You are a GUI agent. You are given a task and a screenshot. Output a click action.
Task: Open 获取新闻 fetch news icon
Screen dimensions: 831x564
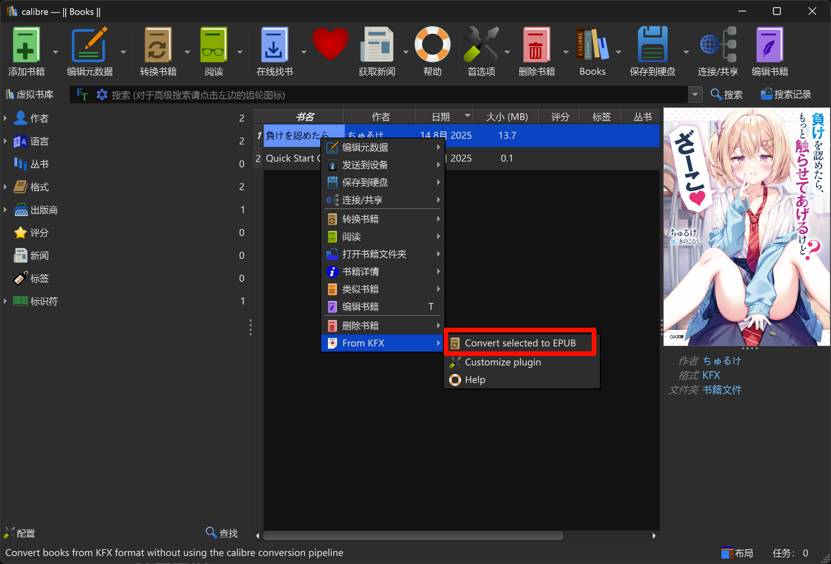coord(377,45)
